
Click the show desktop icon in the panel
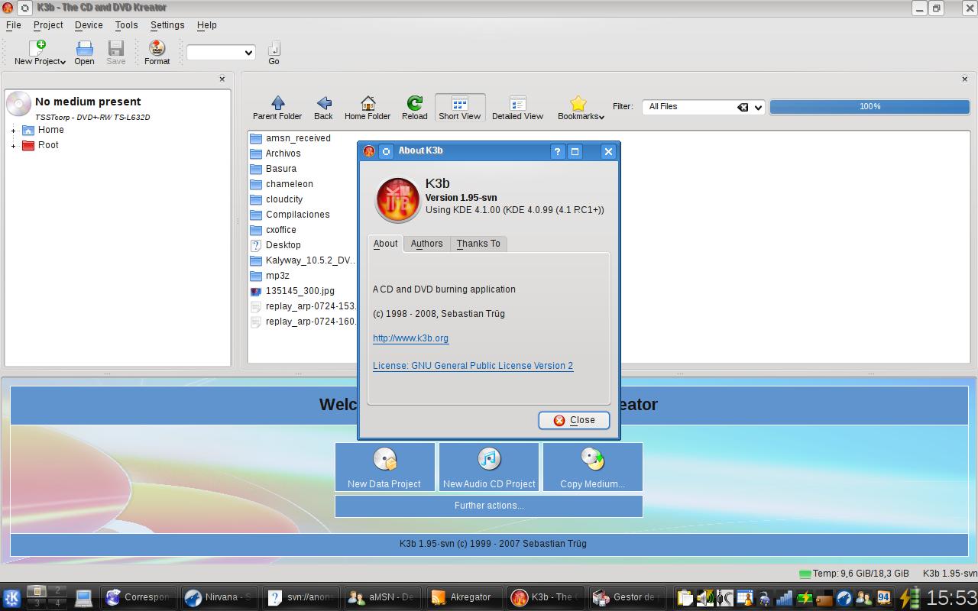coord(83,597)
